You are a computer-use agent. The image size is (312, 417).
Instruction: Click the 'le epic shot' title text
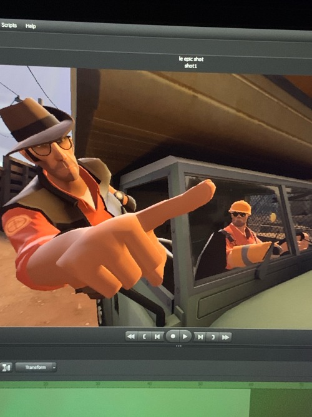coord(191,59)
